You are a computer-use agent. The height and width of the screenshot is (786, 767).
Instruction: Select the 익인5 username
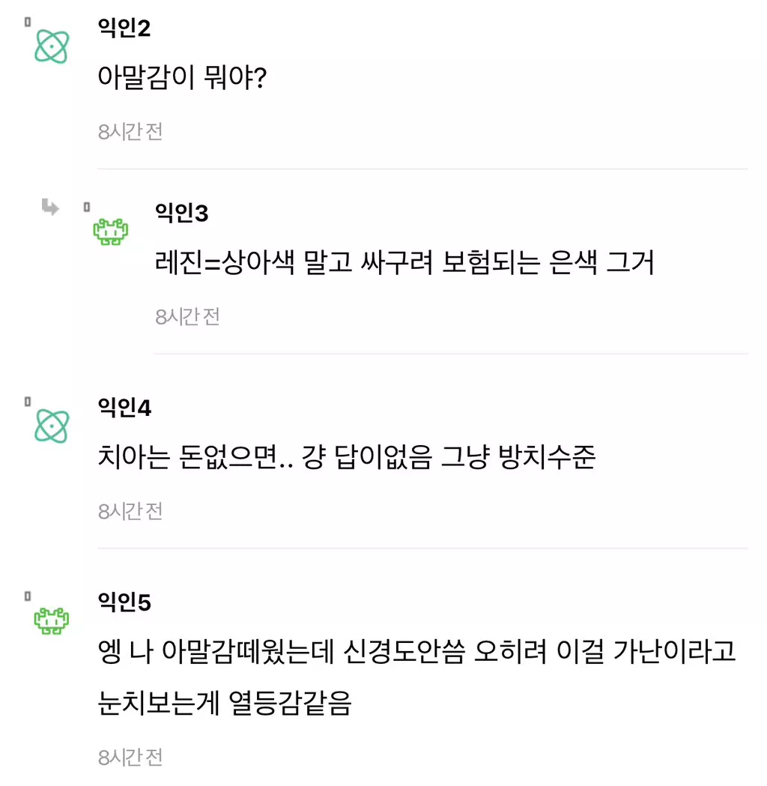(124, 602)
